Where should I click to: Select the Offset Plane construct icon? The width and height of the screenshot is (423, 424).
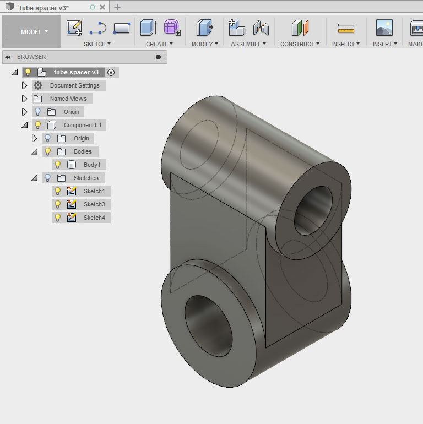[x=300, y=28]
